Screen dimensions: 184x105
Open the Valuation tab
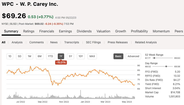coord(103,31)
